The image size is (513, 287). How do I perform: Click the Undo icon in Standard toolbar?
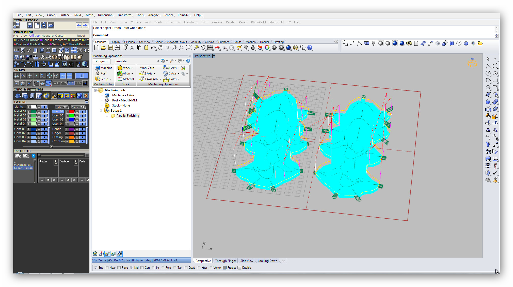click(153, 48)
